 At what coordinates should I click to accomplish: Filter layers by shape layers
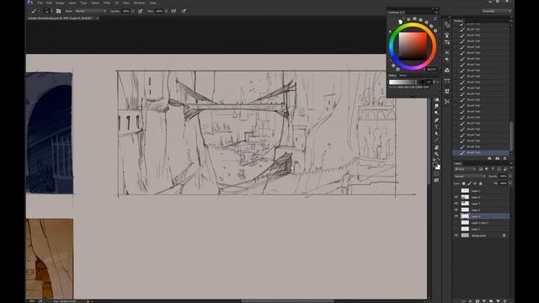point(499,169)
